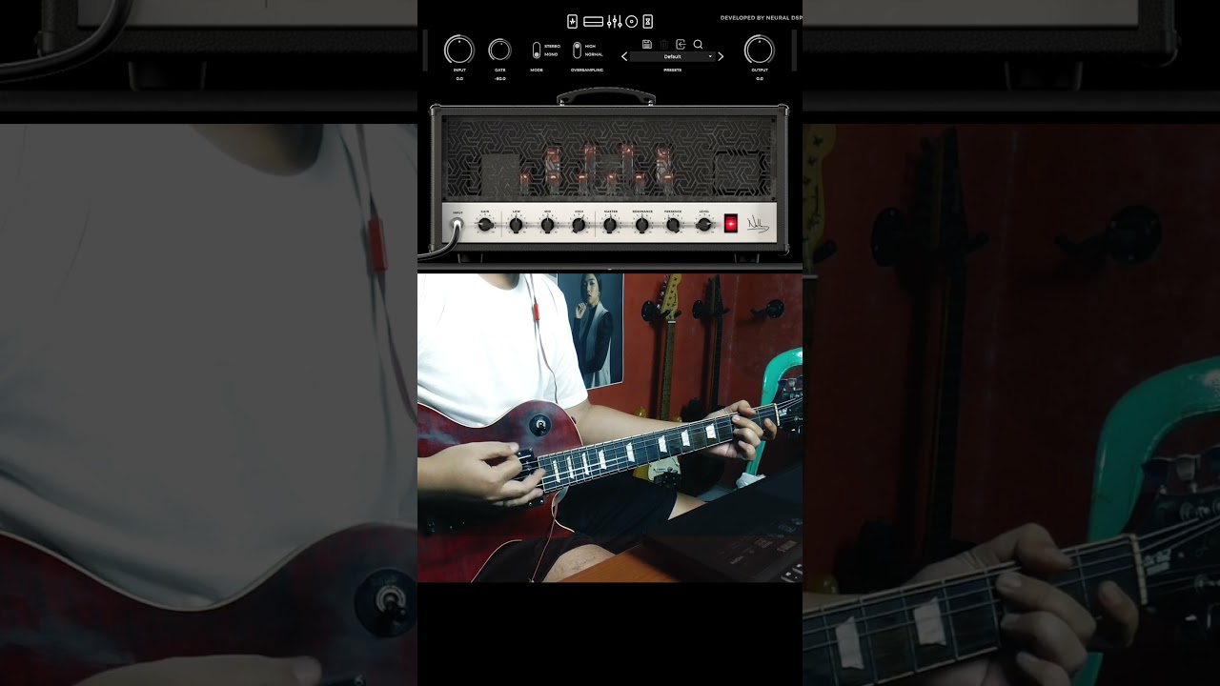Click the Input knob
This screenshot has width=1220, height=686.
459,50
